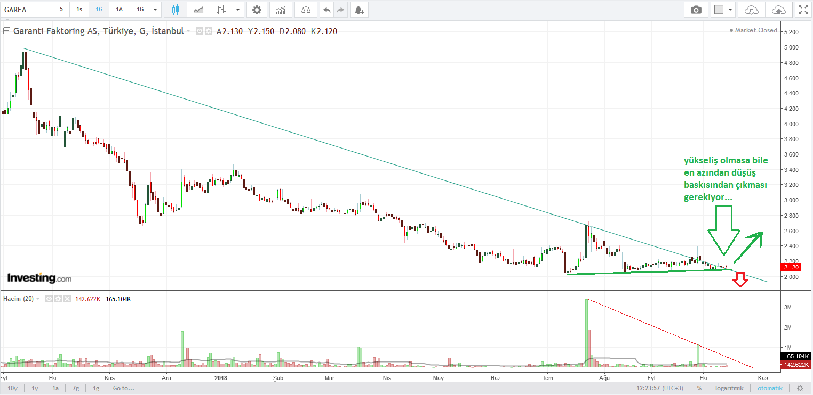Screen dimensions: 813x395
Task: Open the compare symbols scales icon
Action: [306, 9]
